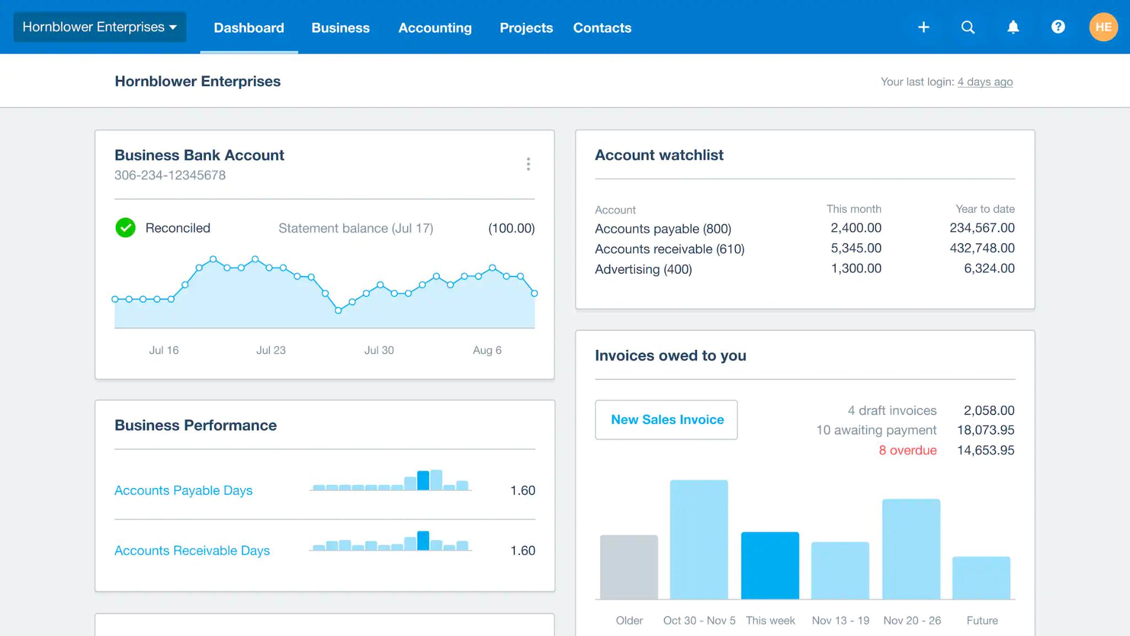Open the Hornblower Enterprises organisation dropdown
The height and width of the screenshot is (636, 1130).
(100, 26)
